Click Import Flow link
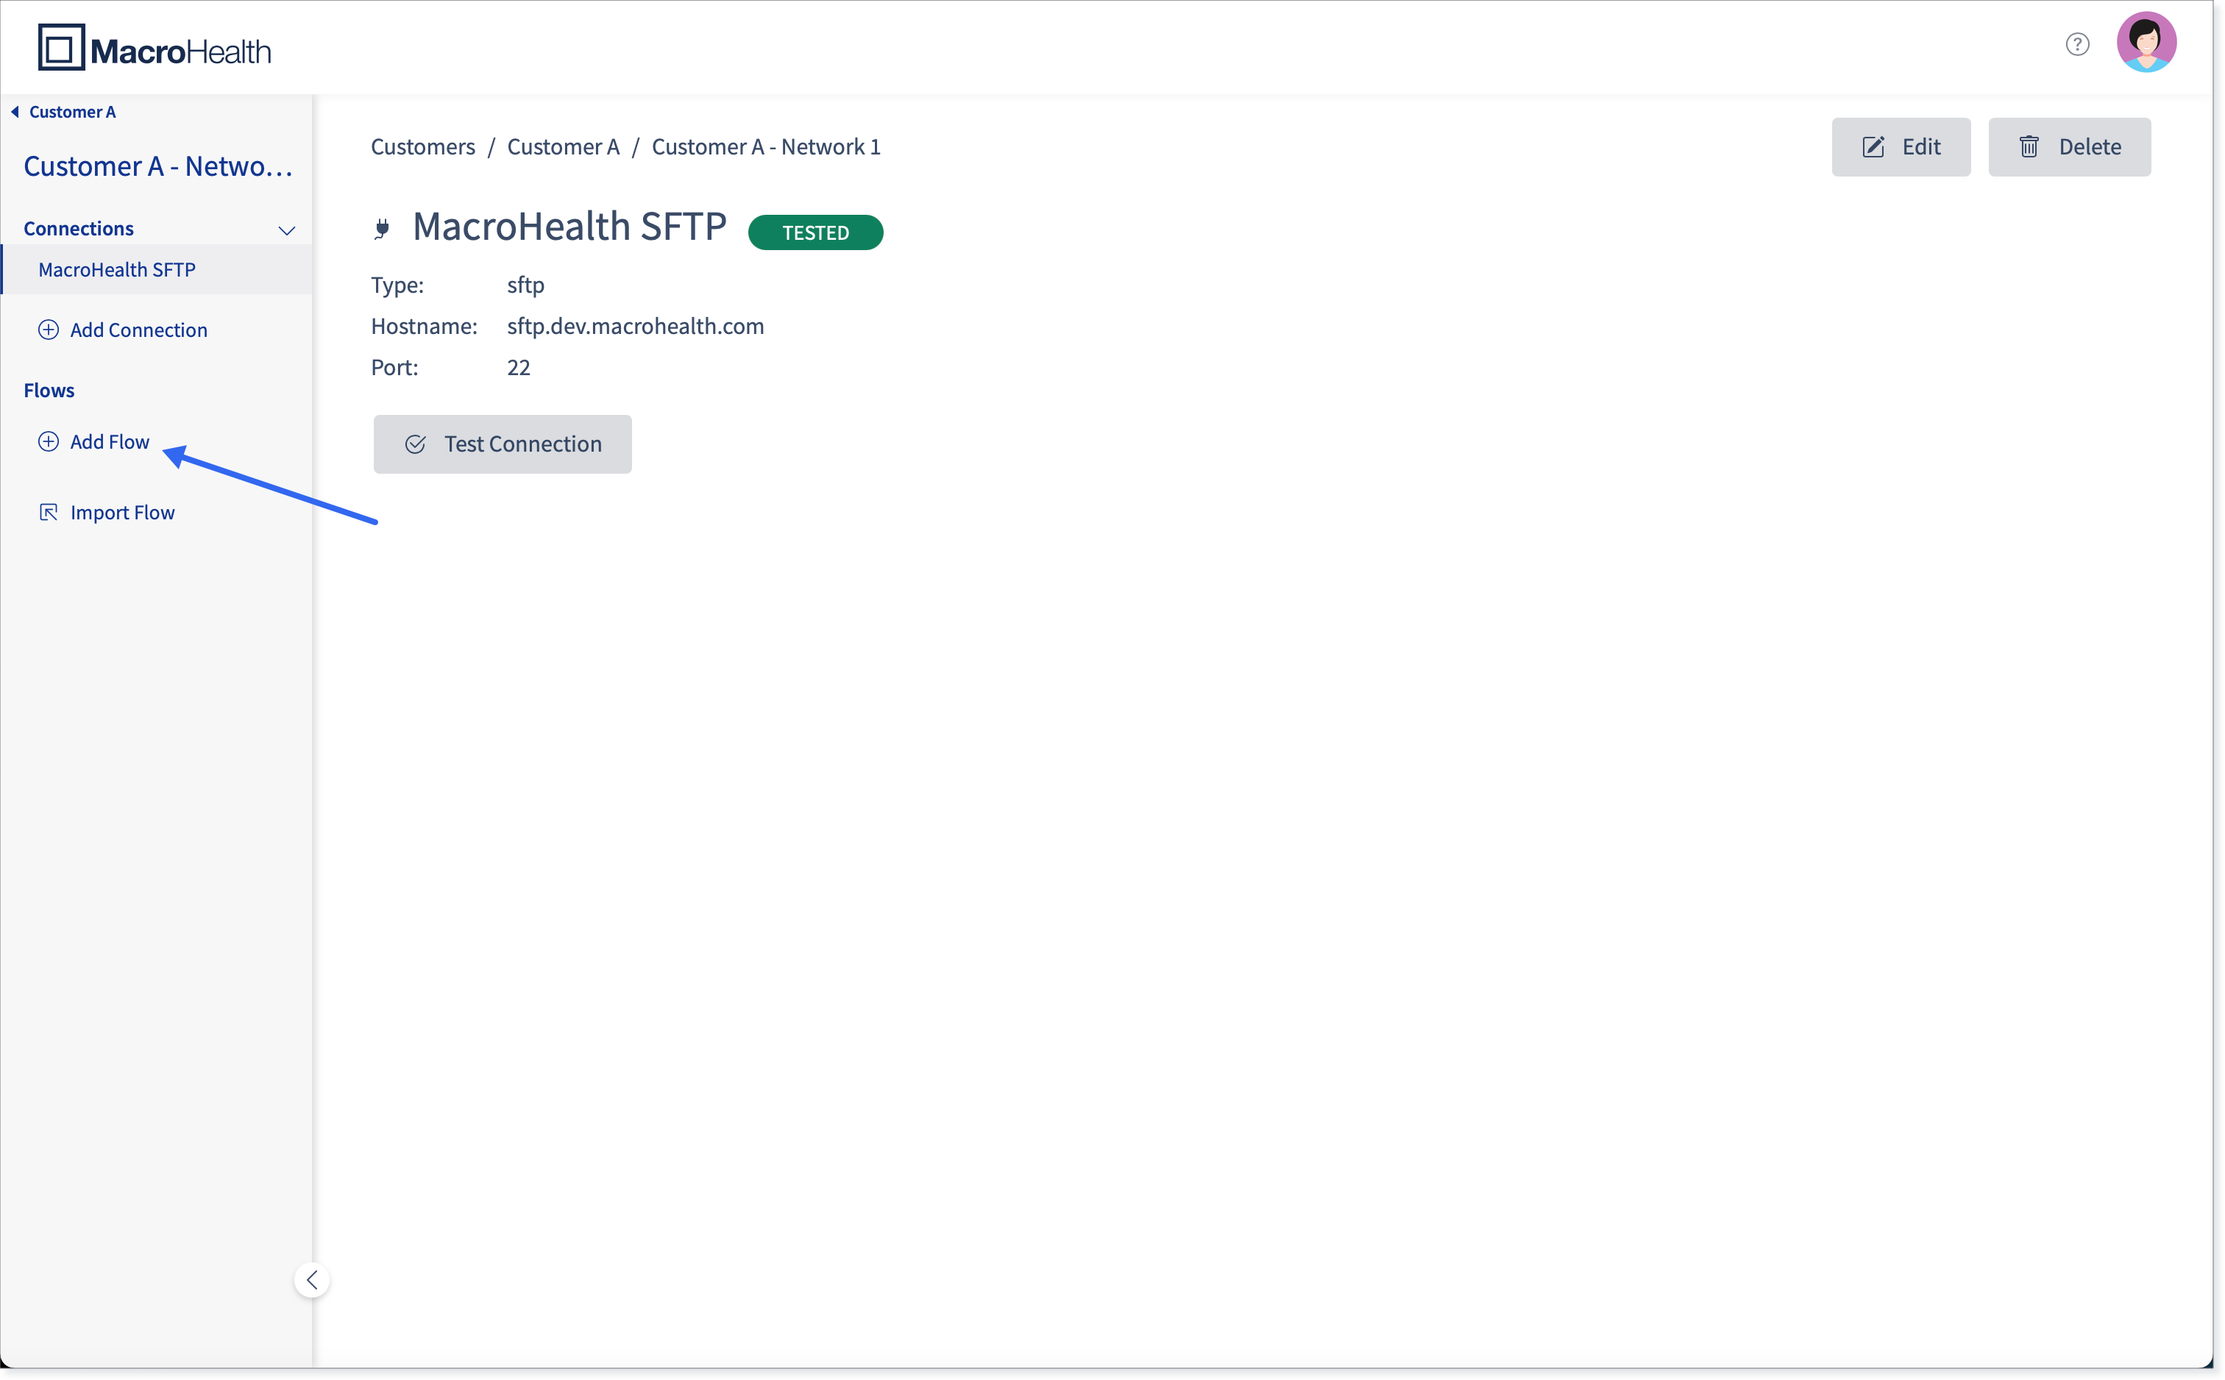This screenshot has width=2225, height=1380. [122, 512]
